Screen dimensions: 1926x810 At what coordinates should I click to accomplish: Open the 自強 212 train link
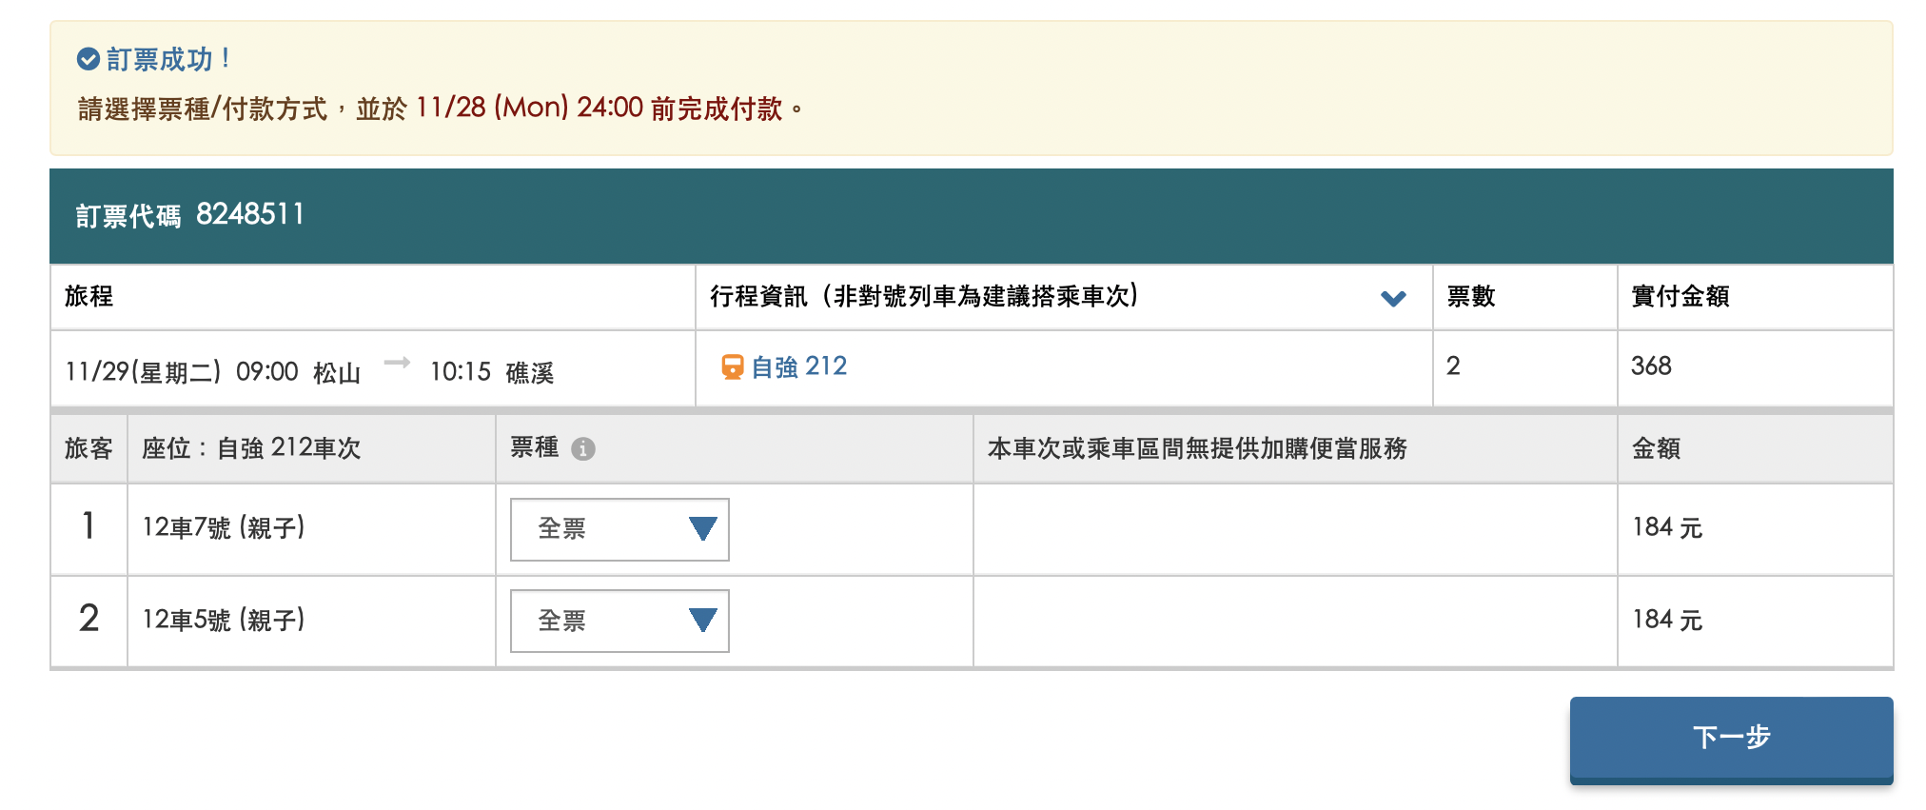pyautogui.click(x=798, y=366)
